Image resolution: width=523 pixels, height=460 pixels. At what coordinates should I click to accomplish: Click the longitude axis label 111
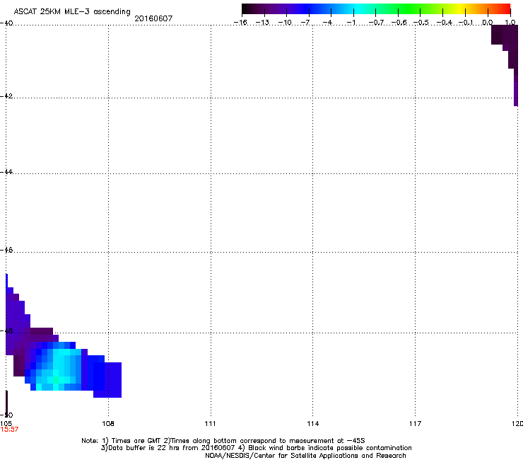(x=210, y=424)
